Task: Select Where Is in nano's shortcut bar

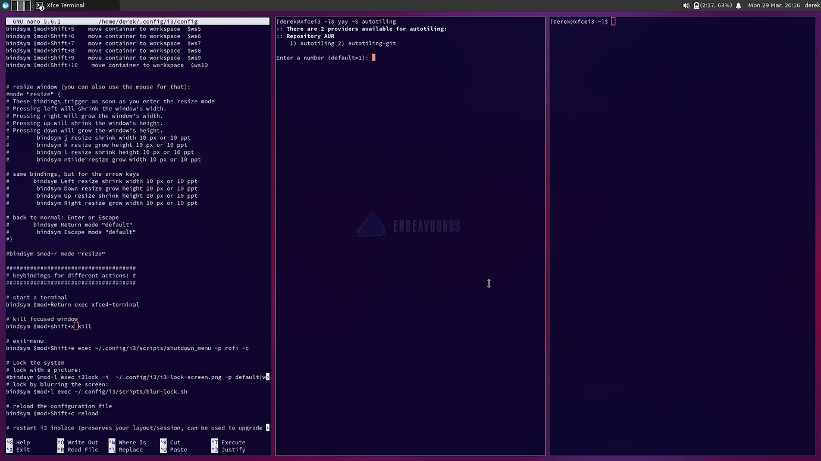Action: 133,442
